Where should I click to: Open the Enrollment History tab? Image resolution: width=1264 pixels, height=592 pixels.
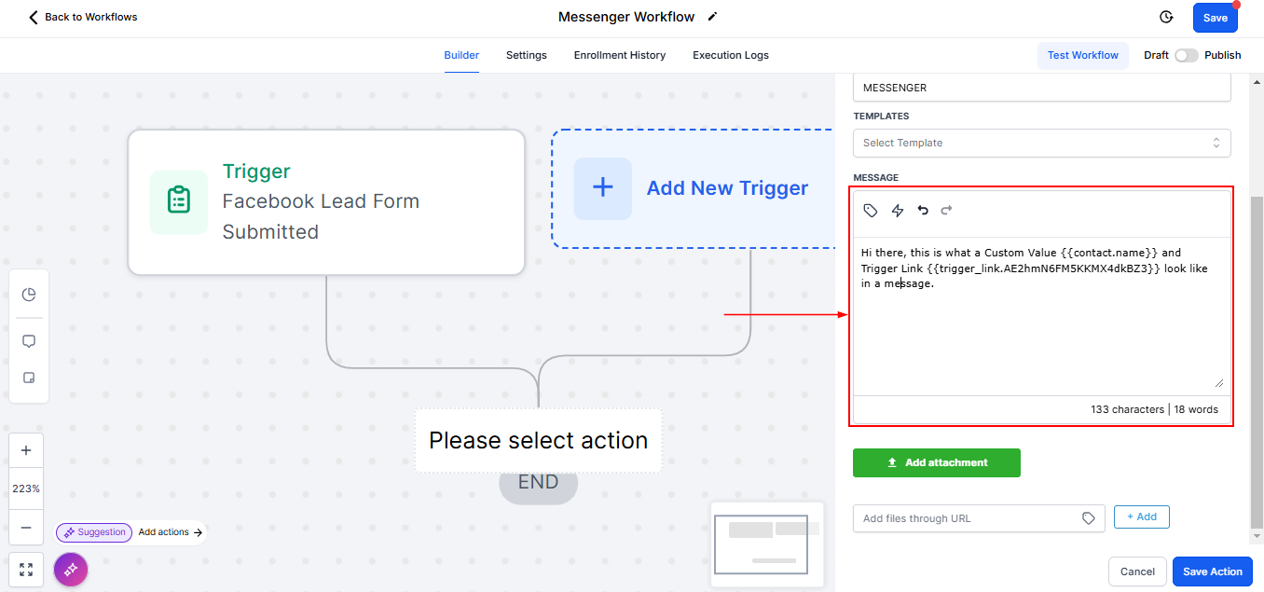[x=620, y=55]
